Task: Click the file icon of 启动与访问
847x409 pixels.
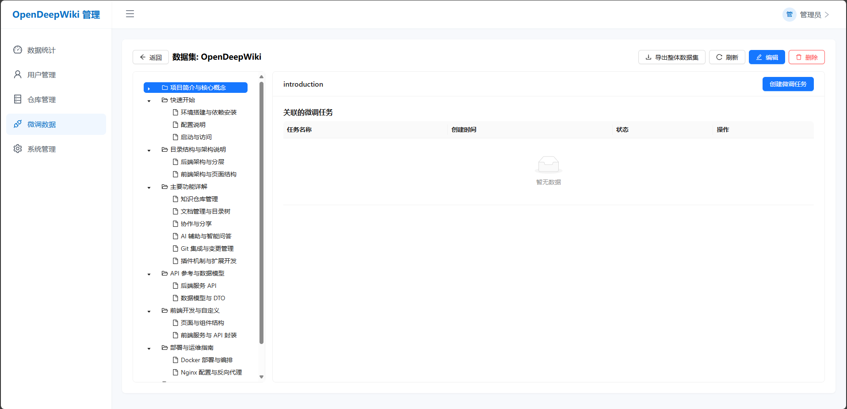Action: click(176, 137)
